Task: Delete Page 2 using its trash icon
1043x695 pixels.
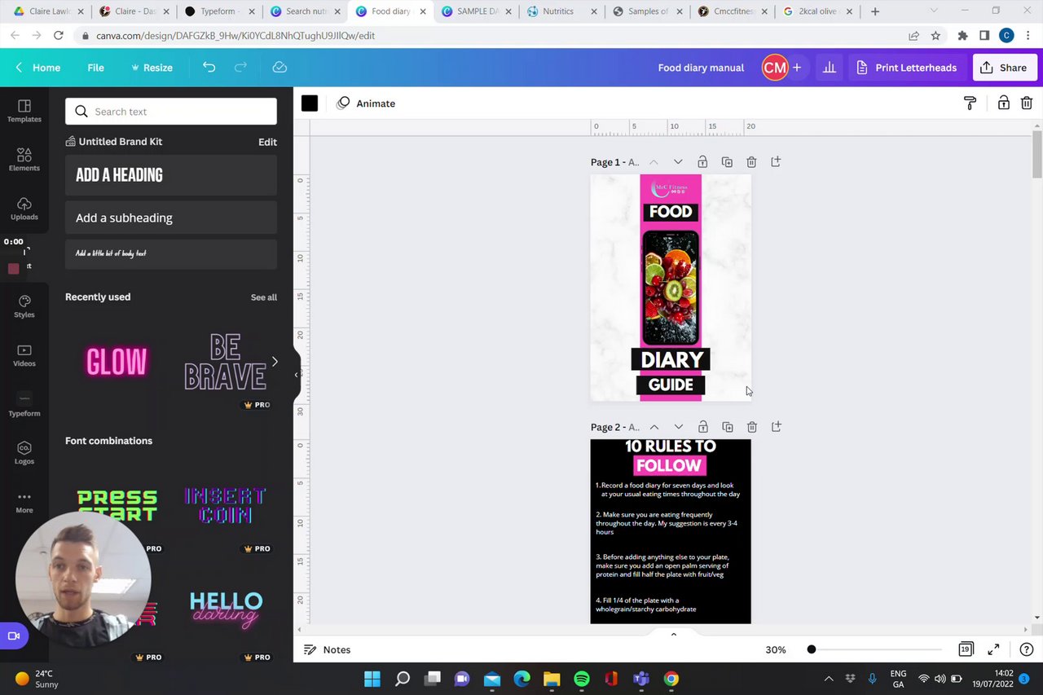Action: 752,427
